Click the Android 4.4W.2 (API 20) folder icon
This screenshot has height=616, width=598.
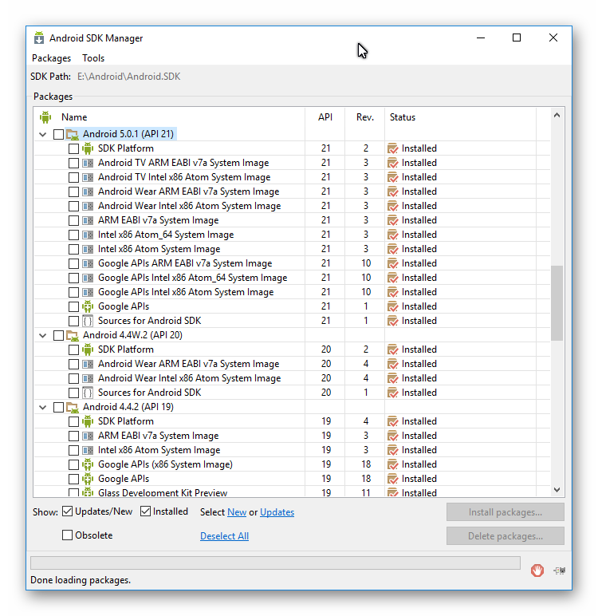(73, 335)
